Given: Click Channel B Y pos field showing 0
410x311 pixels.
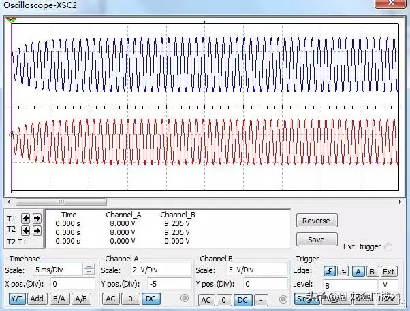Looking at the screenshot, I should click(266, 284).
